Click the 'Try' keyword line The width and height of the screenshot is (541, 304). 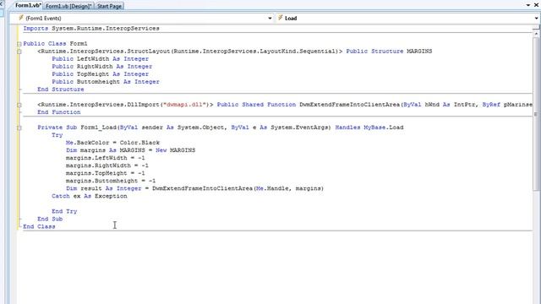tap(57, 135)
